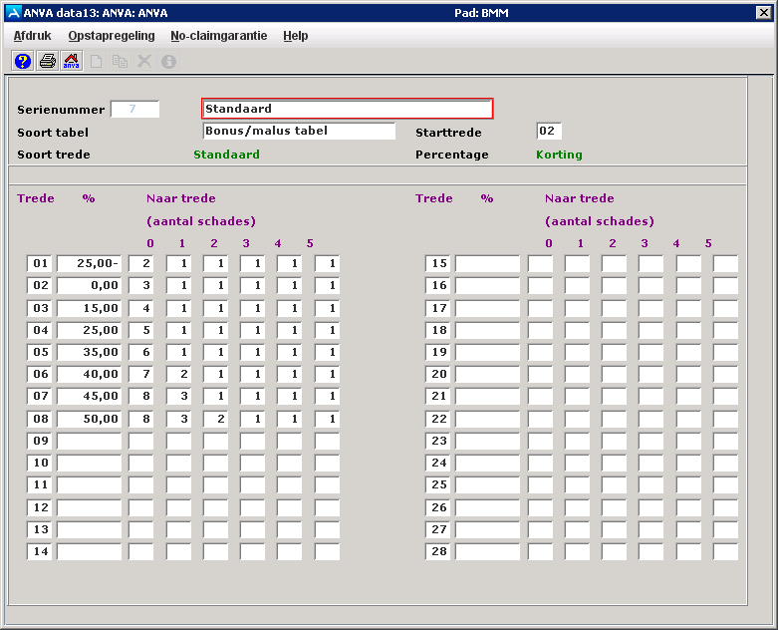Click the empty percentage field for trede 15
The height and width of the screenshot is (630, 778).
(x=487, y=263)
